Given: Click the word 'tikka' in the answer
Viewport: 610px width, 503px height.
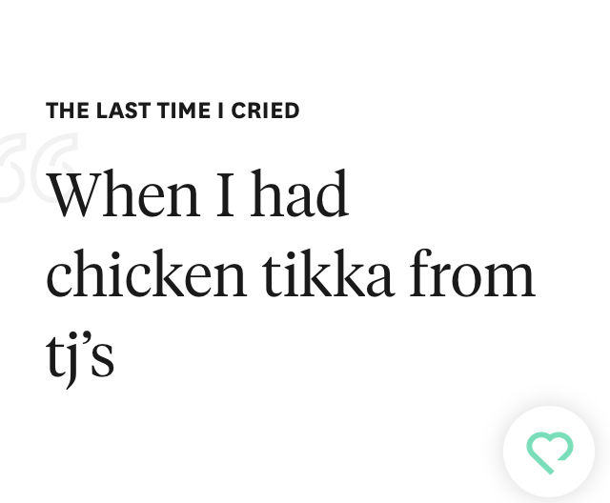Looking at the screenshot, I should (x=327, y=273).
